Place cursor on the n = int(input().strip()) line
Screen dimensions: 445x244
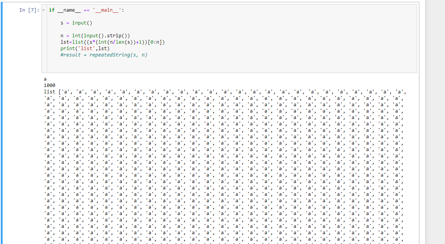tap(95, 36)
